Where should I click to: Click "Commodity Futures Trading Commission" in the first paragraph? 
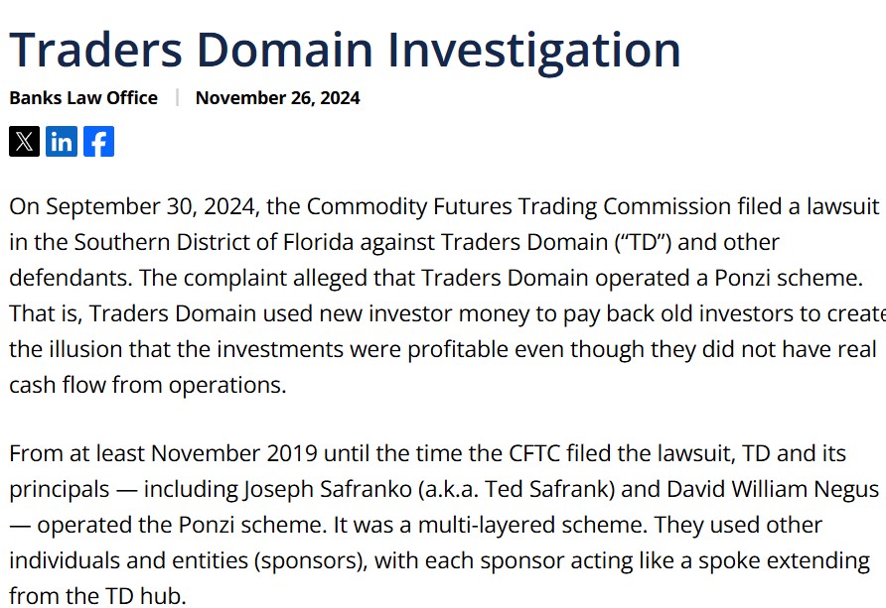[519, 206]
